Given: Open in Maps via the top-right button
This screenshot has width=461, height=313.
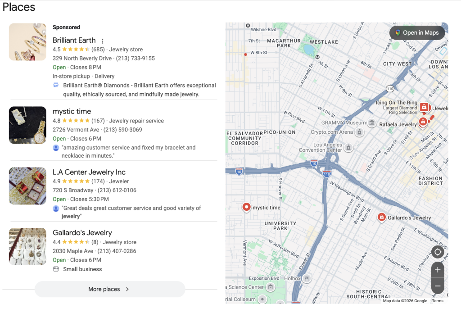Looking at the screenshot, I should point(416,32).
